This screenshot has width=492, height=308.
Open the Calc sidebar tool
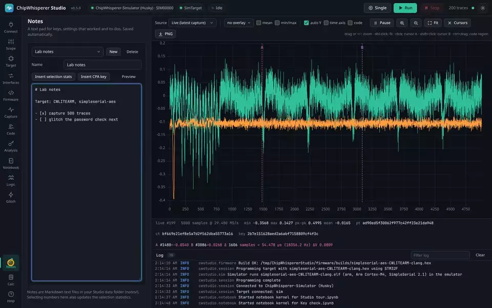point(11,280)
